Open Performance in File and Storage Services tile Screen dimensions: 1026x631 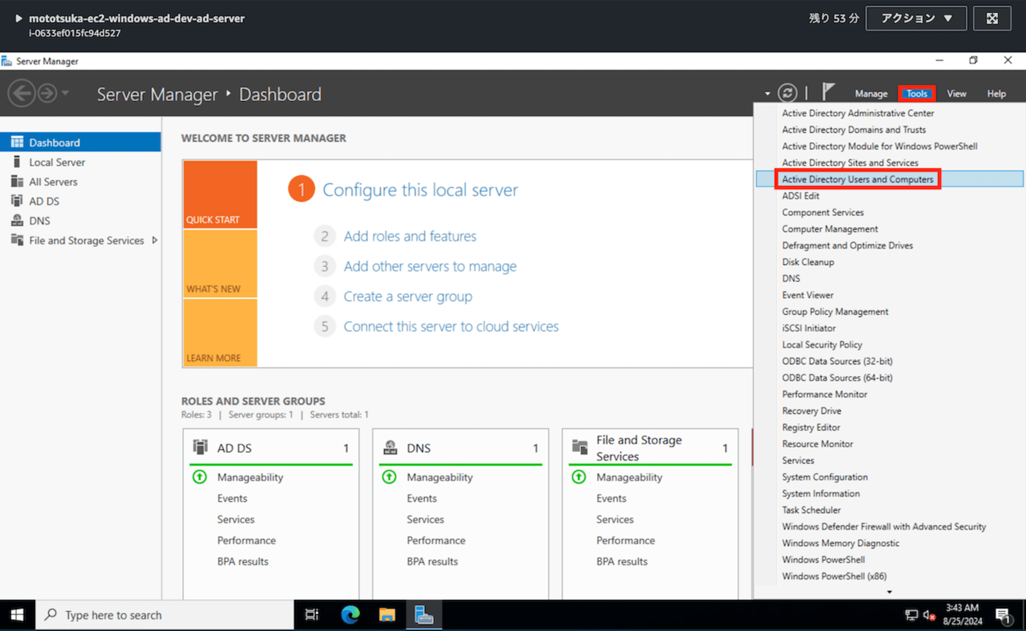[625, 540]
